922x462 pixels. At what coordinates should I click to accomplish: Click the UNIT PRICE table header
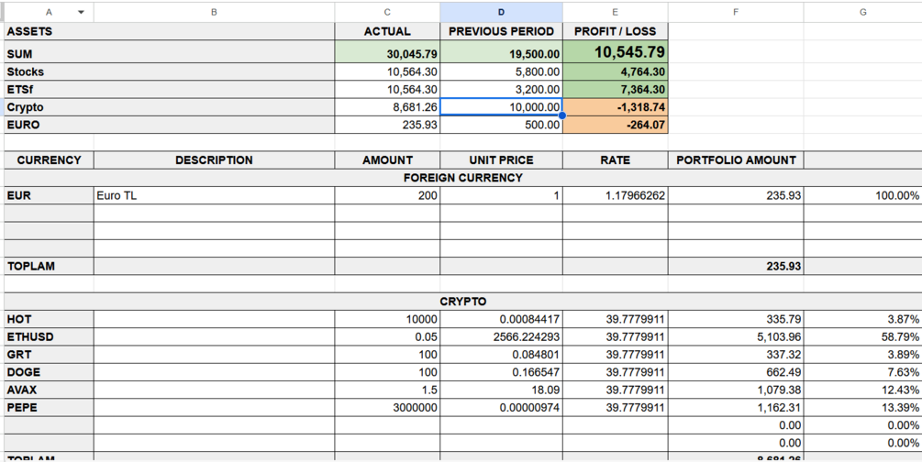[x=501, y=159]
